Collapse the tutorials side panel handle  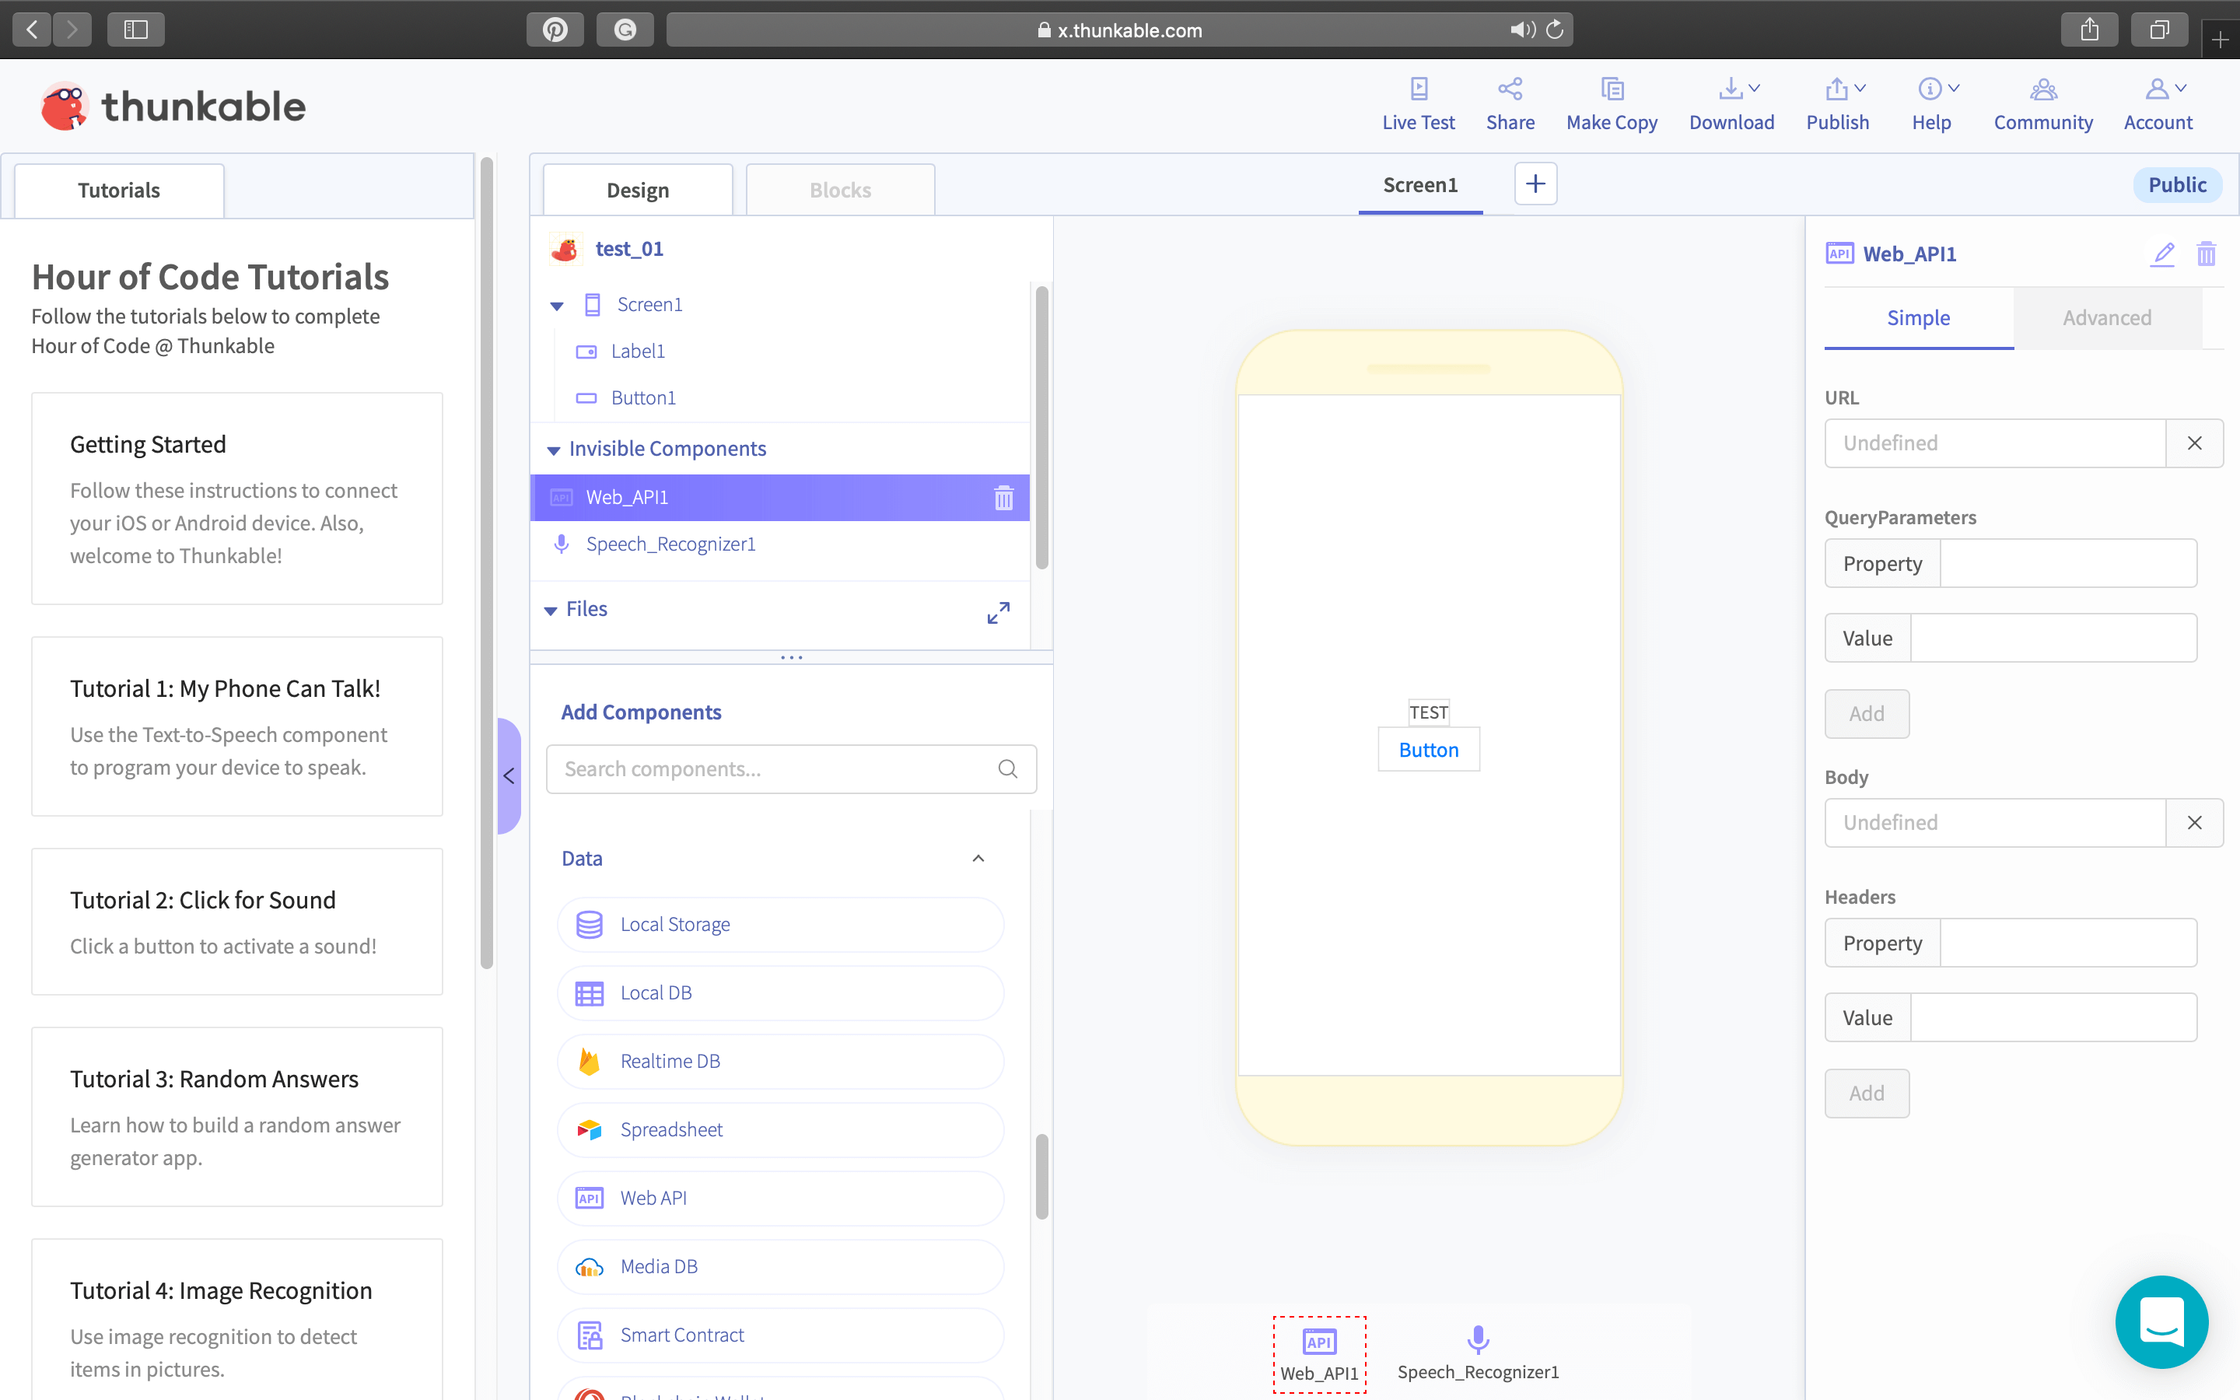[x=508, y=776]
